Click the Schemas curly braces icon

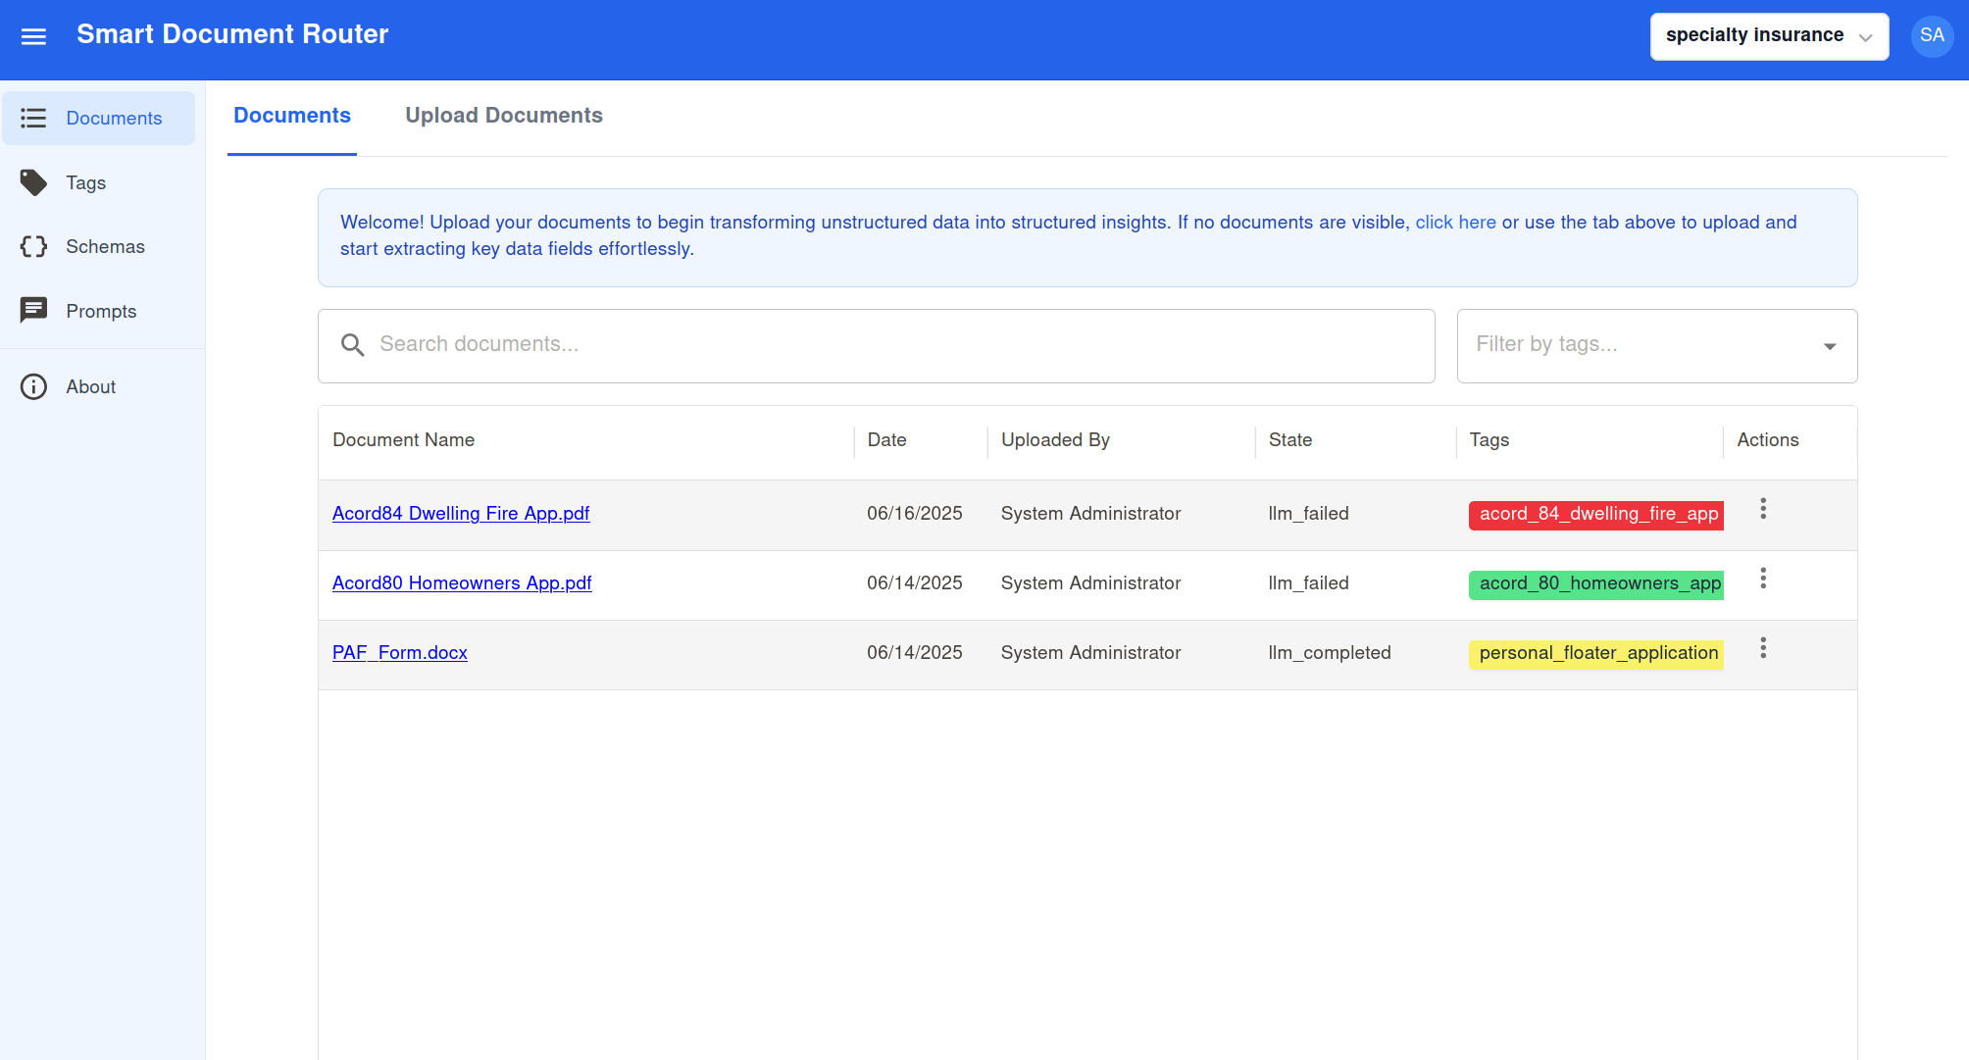33,246
